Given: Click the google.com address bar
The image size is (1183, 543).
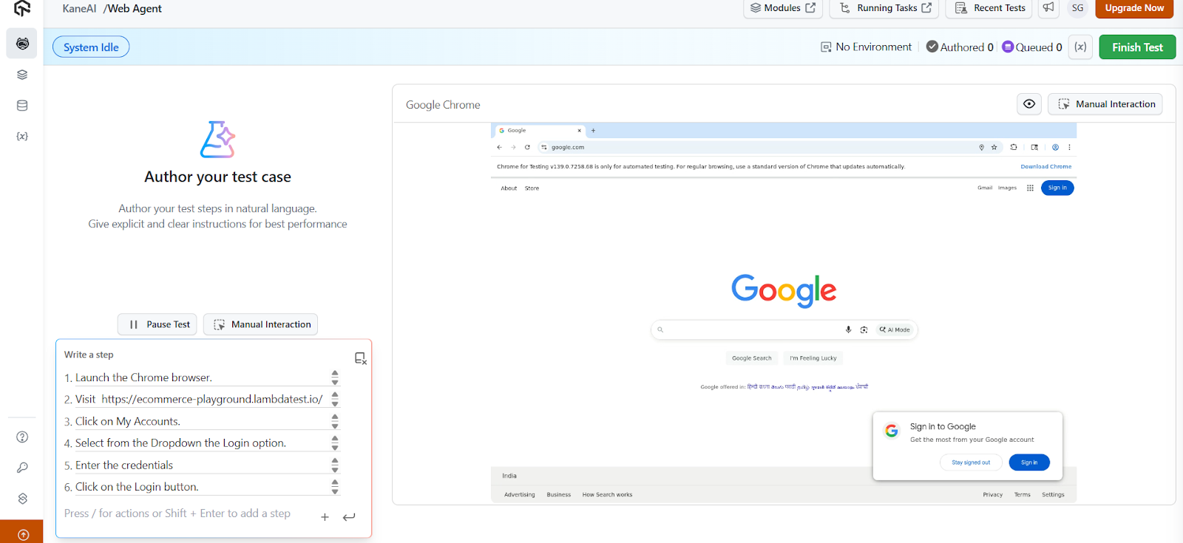Looking at the screenshot, I should (769, 147).
